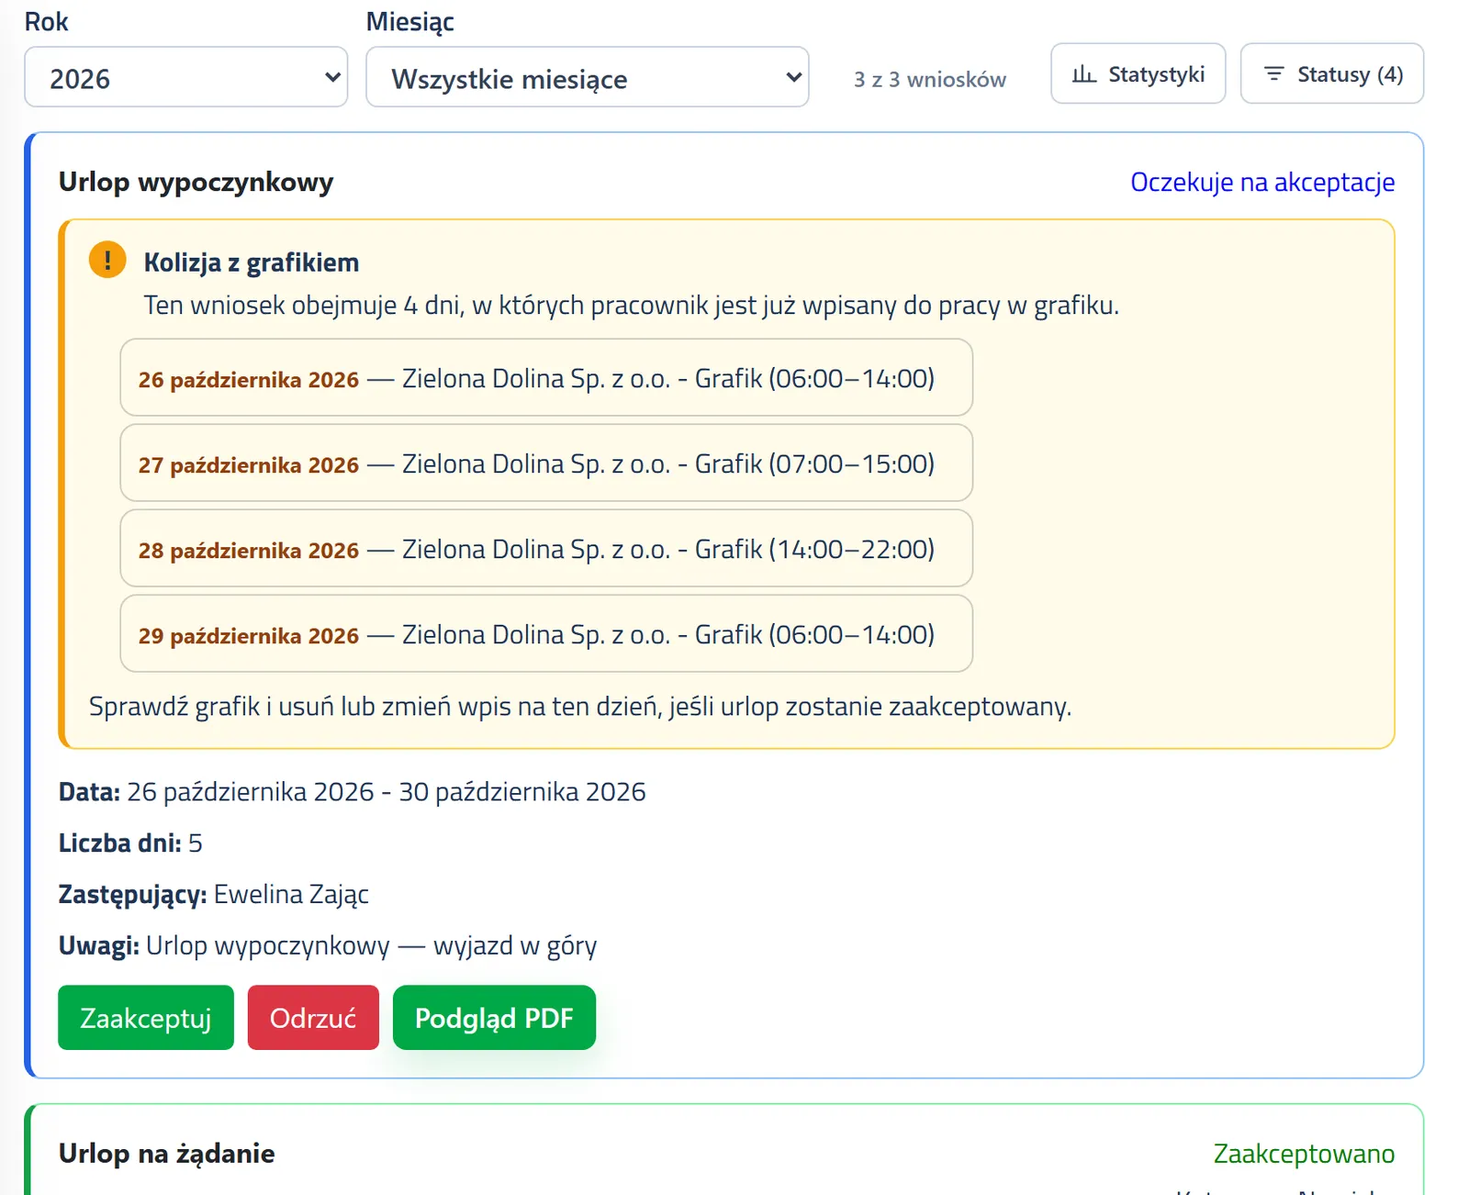Open the Statusy (4) filter button
Viewport: 1469px width, 1195px height.
tap(1331, 73)
